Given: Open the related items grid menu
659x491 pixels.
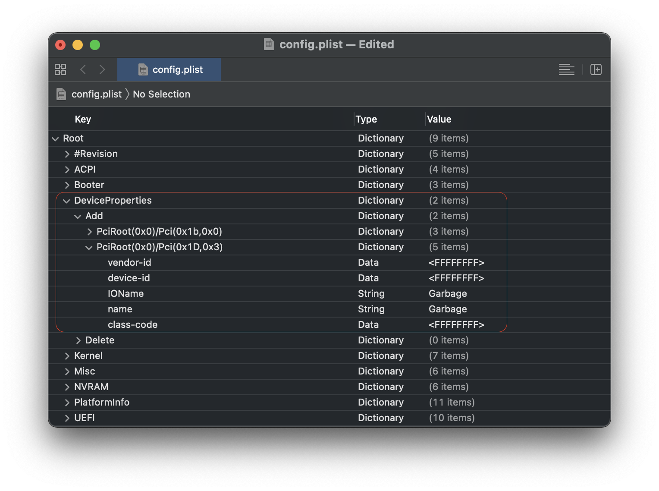Looking at the screenshot, I should coord(60,69).
